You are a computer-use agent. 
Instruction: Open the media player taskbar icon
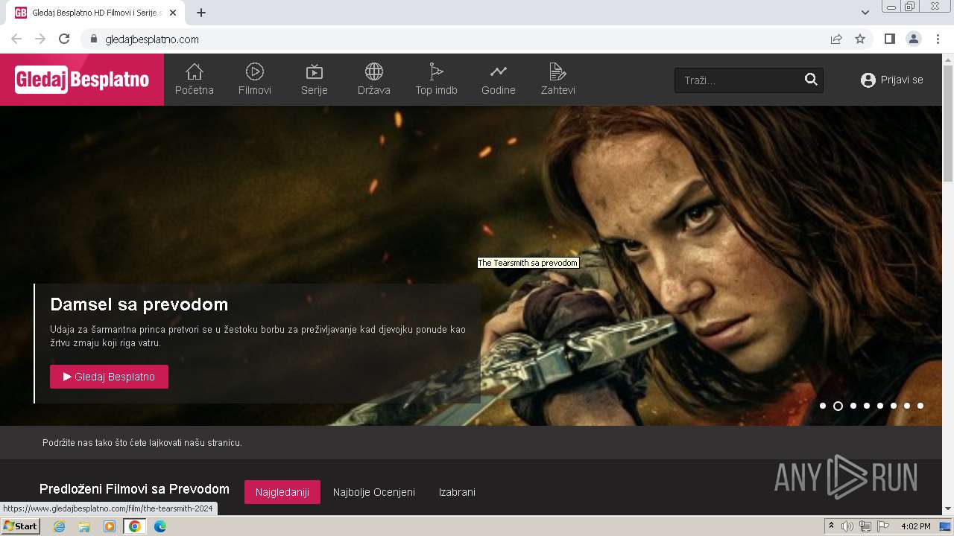pos(110,526)
